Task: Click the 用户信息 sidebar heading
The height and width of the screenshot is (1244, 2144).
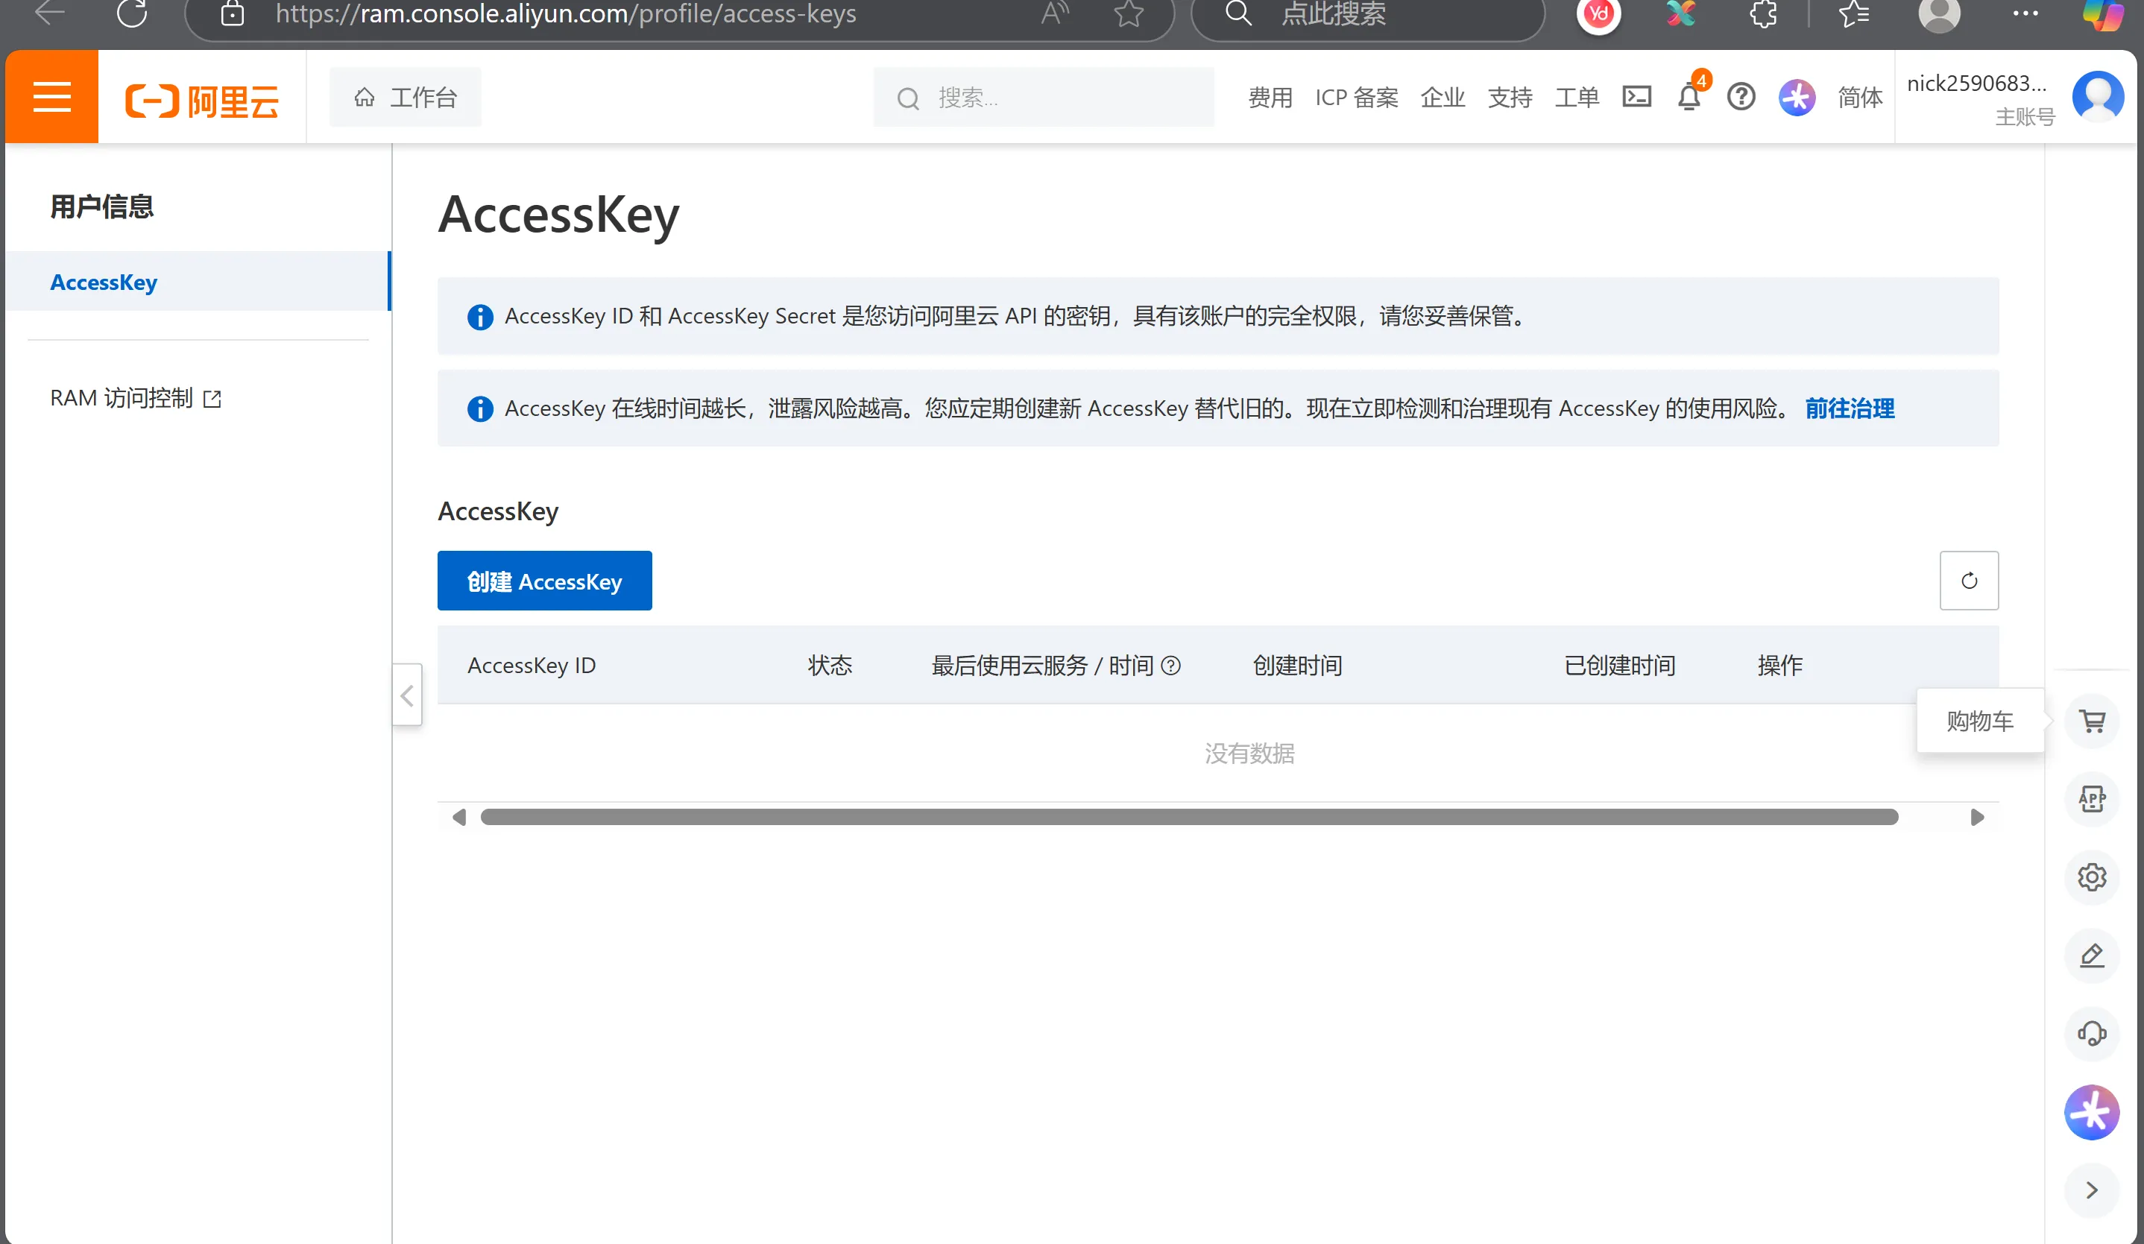Action: (101, 206)
